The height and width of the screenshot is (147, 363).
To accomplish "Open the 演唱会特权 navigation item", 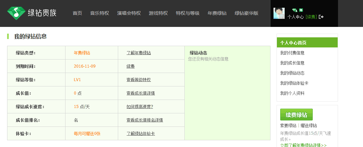I will [129, 13].
